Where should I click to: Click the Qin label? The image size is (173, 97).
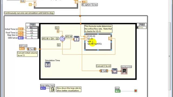pyautogui.click(x=57, y=28)
